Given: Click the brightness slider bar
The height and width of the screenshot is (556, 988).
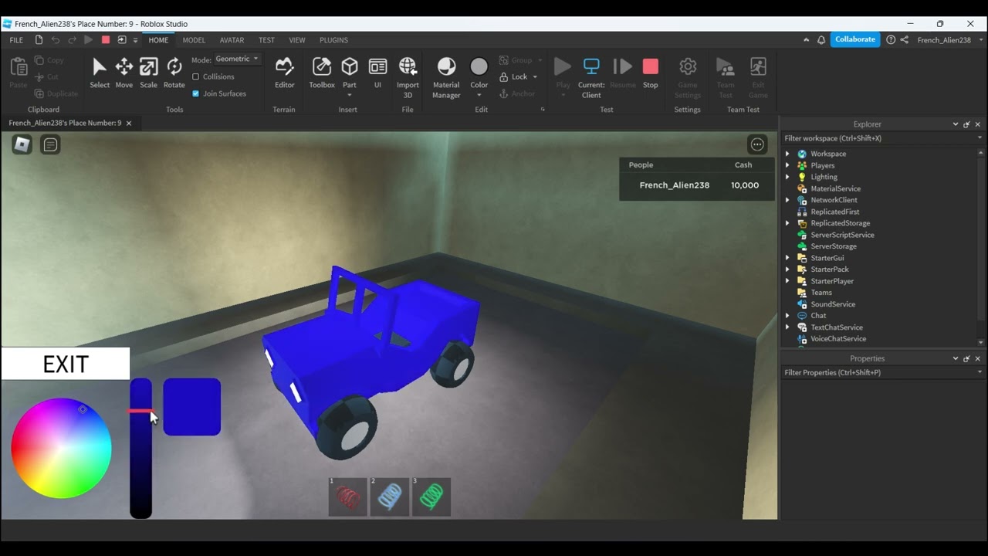Looking at the screenshot, I should pos(140,448).
